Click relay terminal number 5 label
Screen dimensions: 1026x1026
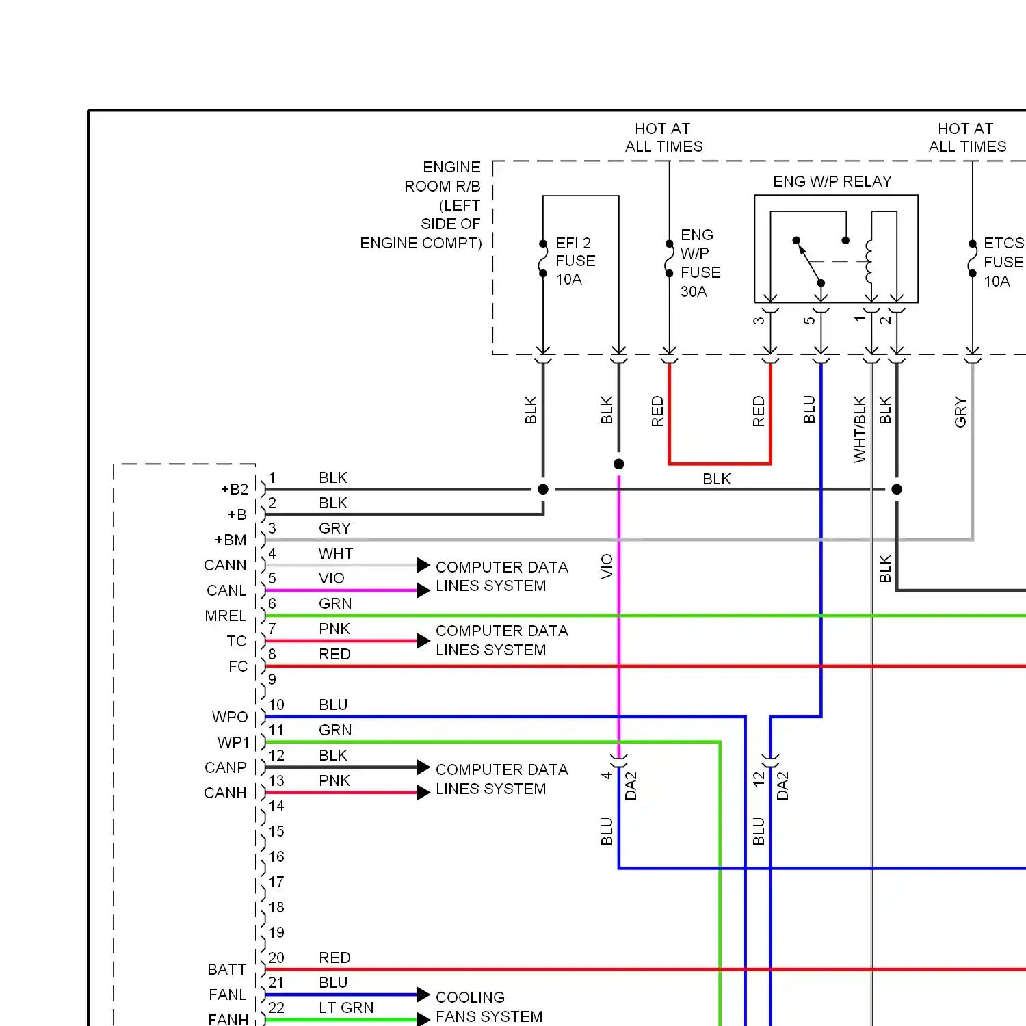pyautogui.click(x=810, y=320)
